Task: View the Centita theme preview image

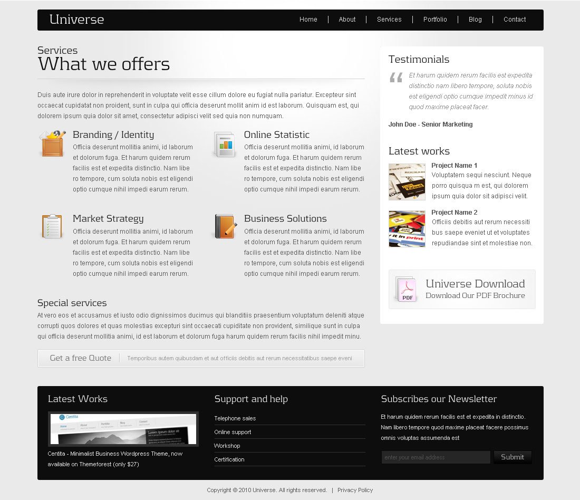Action: [x=123, y=429]
